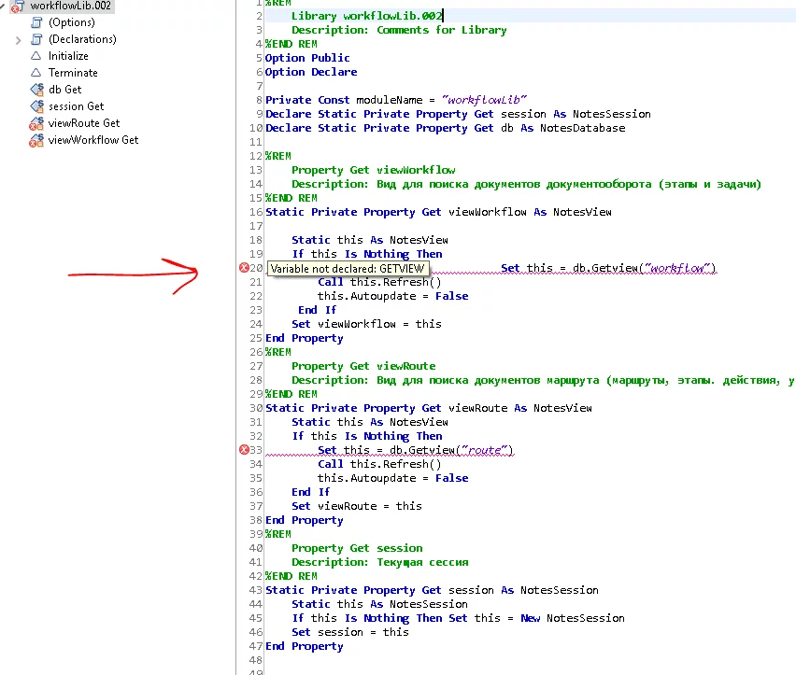Click the viewWorkflow Get error icon
This screenshot has height=675, width=796.
[36, 140]
